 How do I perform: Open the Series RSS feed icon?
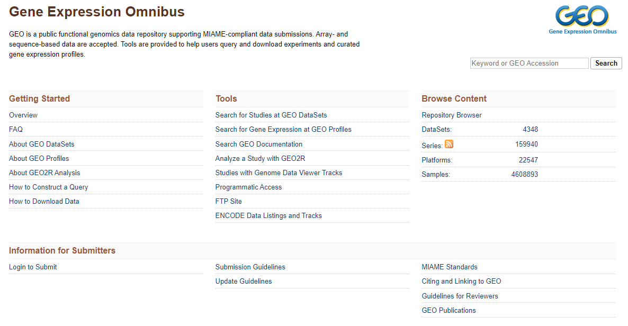pyautogui.click(x=449, y=144)
